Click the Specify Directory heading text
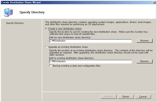The width and height of the screenshot is (157, 102). 32,12
